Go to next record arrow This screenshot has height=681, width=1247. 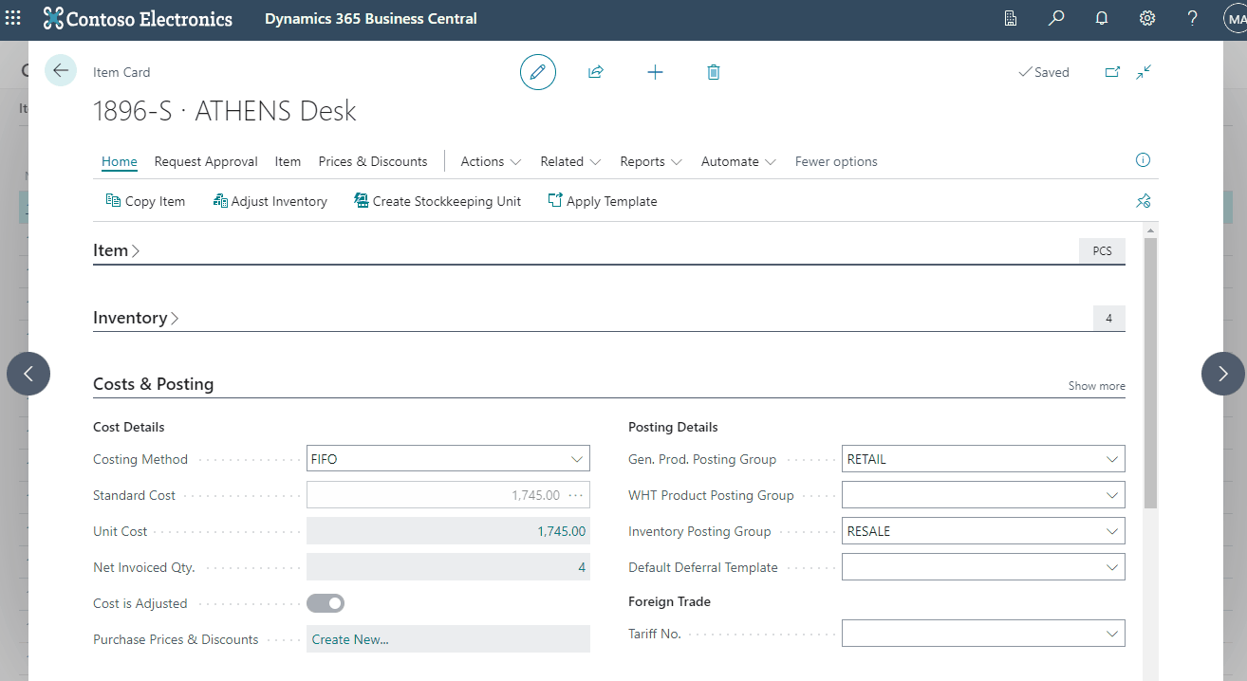tap(1222, 374)
